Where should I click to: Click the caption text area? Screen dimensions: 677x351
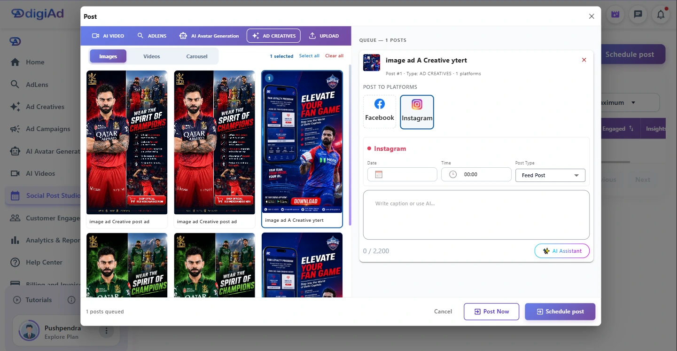[x=476, y=215]
